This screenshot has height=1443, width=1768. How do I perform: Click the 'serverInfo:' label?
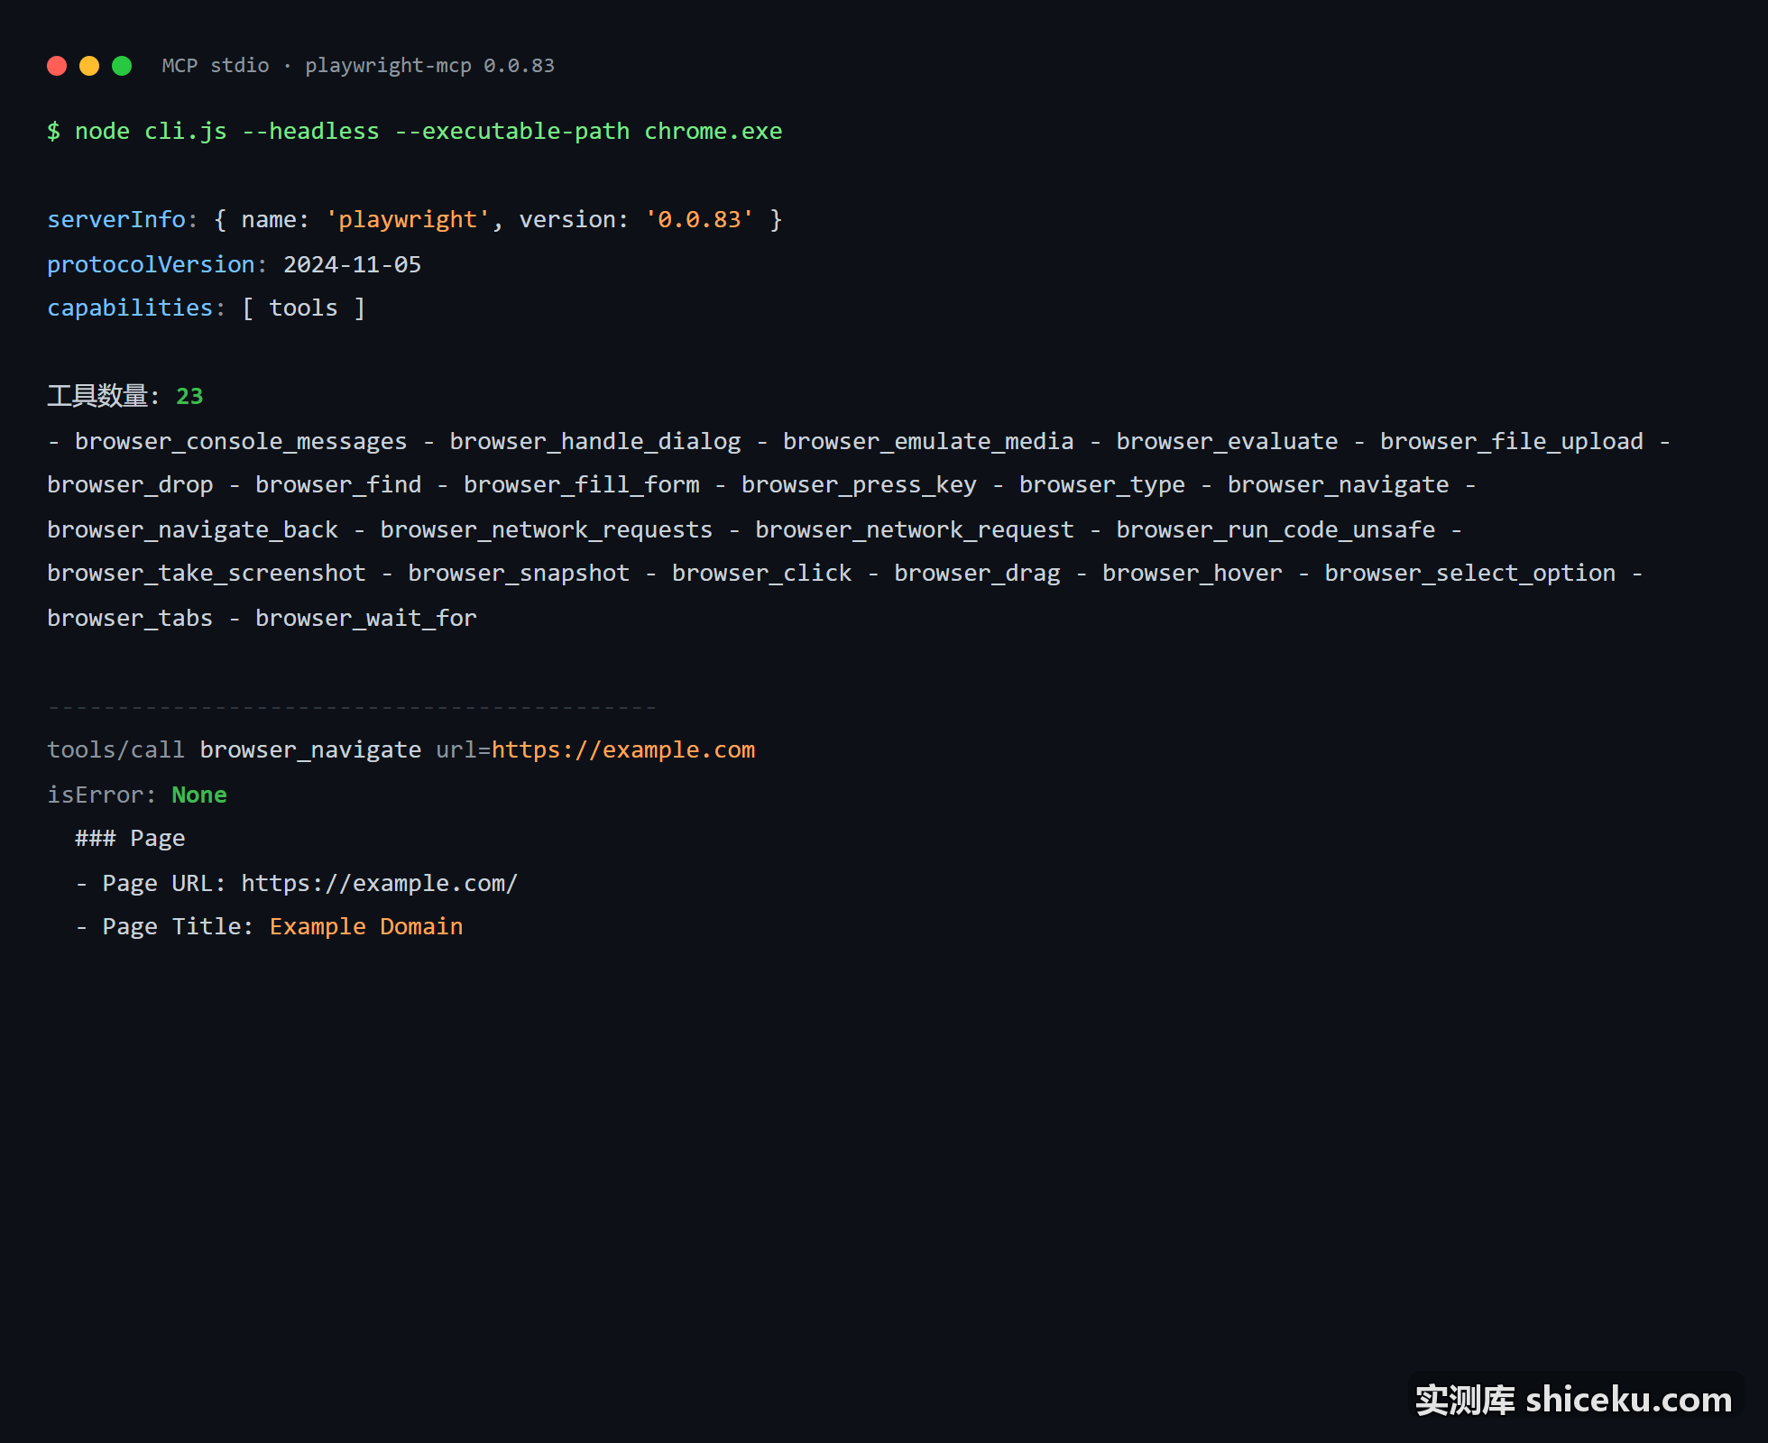click(x=123, y=220)
